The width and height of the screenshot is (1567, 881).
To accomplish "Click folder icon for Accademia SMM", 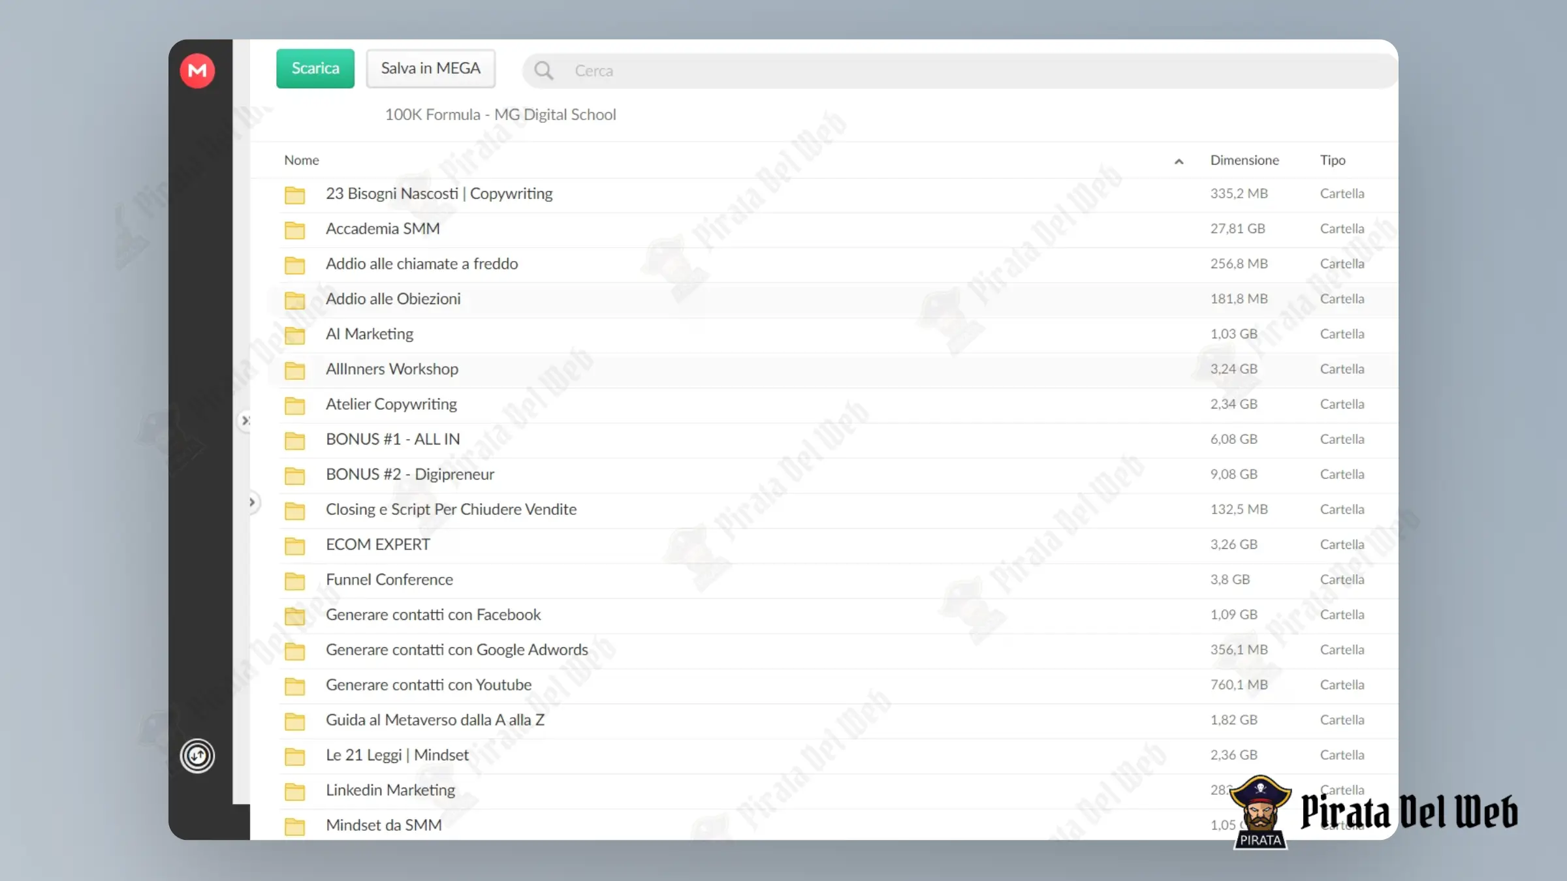I will coord(294,230).
